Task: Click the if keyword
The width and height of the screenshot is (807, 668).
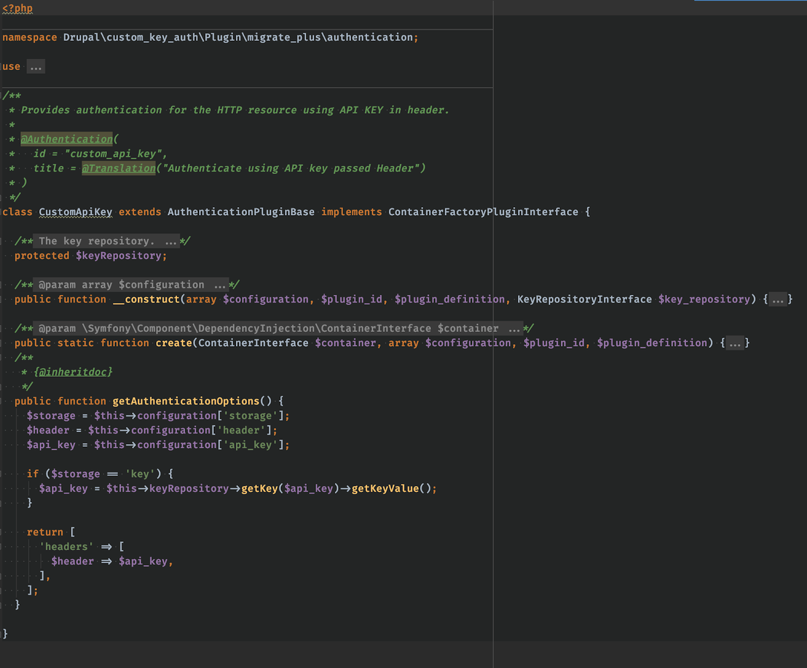Action: tap(33, 474)
